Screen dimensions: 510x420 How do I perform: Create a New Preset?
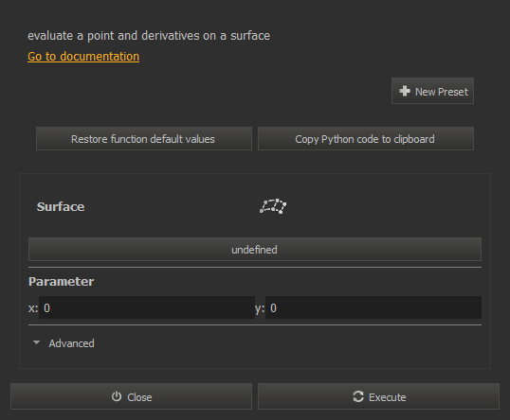[432, 91]
